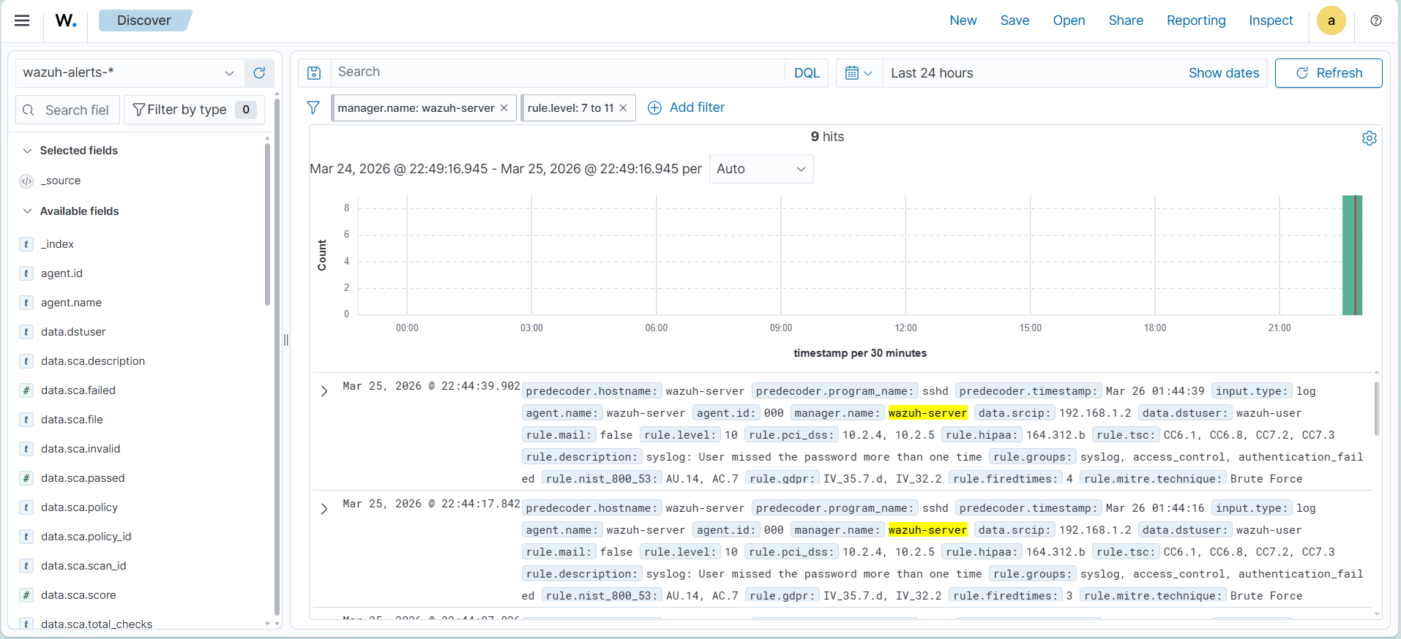Select the data.sca.policy_id field
This screenshot has height=639, width=1401.
[x=86, y=537]
